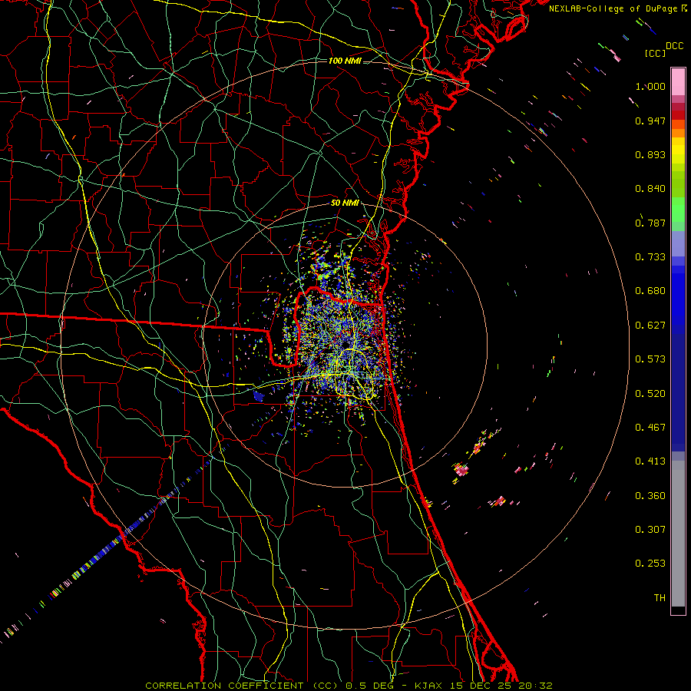
Task: Click the 0.947 scale value
Action: pyautogui.click(x=650, y=121)
